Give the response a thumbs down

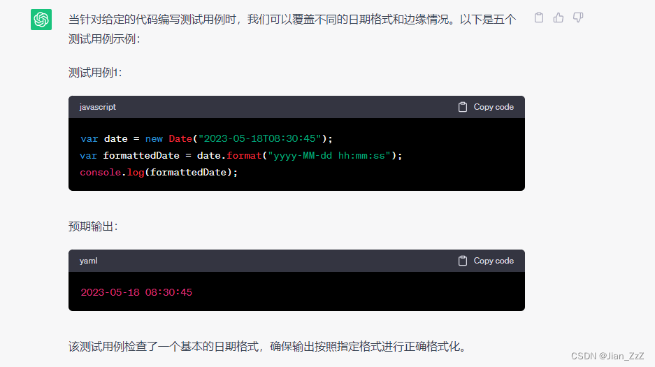pos(577,17)
